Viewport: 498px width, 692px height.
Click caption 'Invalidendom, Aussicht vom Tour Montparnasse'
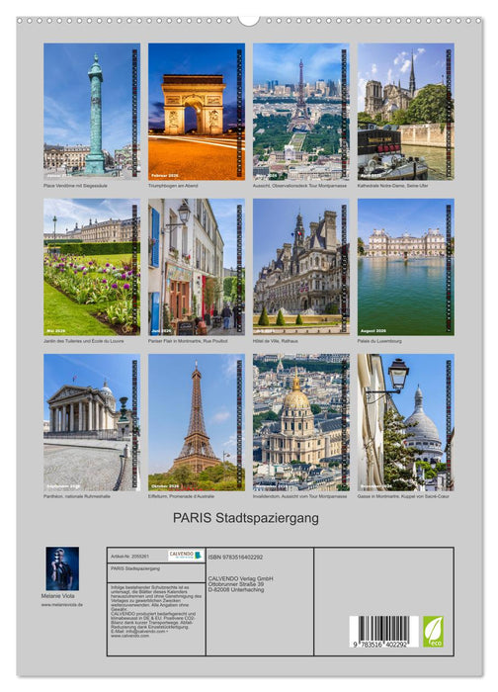point(299,496)
